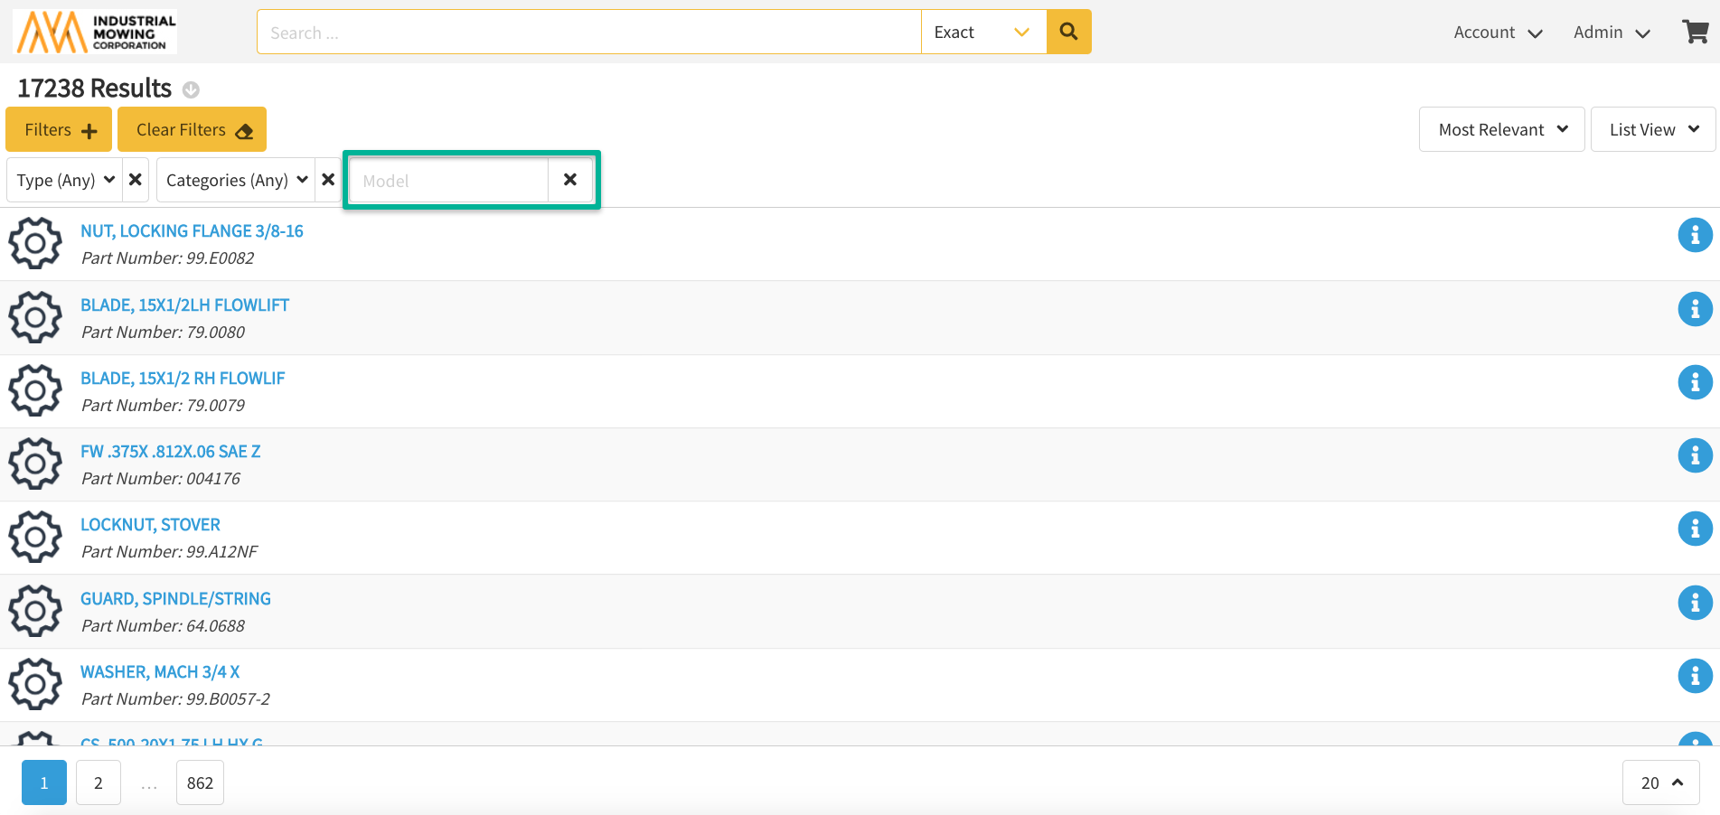1720x815 pixels.
Task: Open the Admin menu
Action: pyautogui.click(x=1612, y=33)
